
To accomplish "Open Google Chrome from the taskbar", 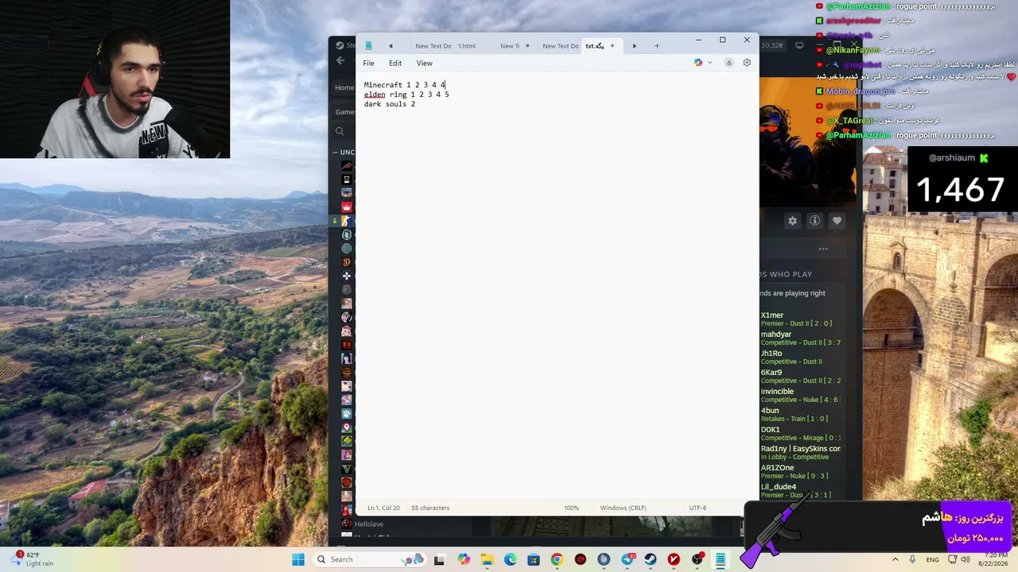I will (x=557, y=559).
